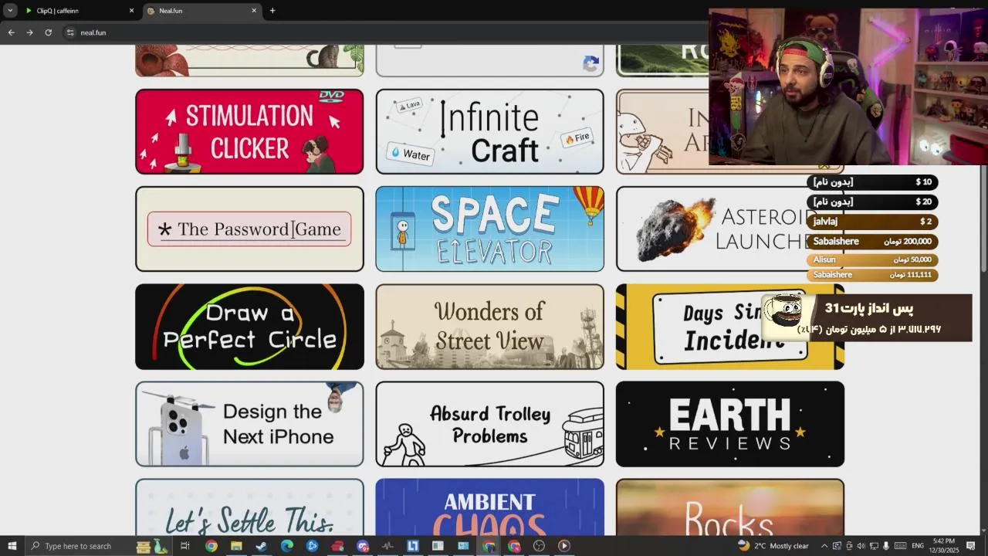Screen dimensions: 988x556
Task: Go forward in browser history
Action: coord(29,32)
